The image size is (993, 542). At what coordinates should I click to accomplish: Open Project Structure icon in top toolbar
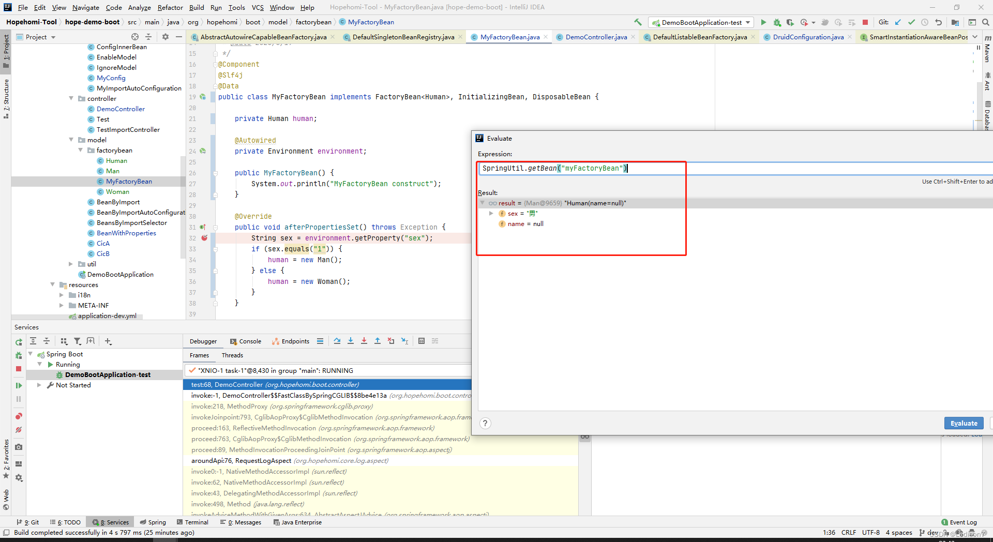tap(955, 22)
